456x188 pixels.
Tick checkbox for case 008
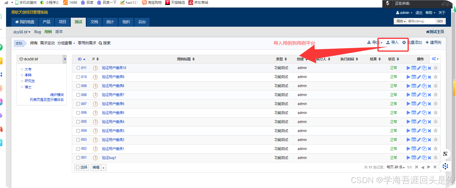(78, 95)
